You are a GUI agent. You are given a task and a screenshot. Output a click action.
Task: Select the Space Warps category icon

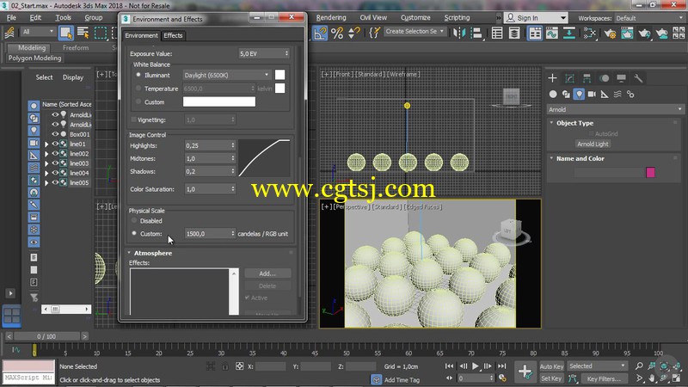click(617, 94)
